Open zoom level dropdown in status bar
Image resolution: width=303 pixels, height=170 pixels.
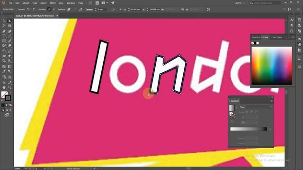(x=25, y=169)
